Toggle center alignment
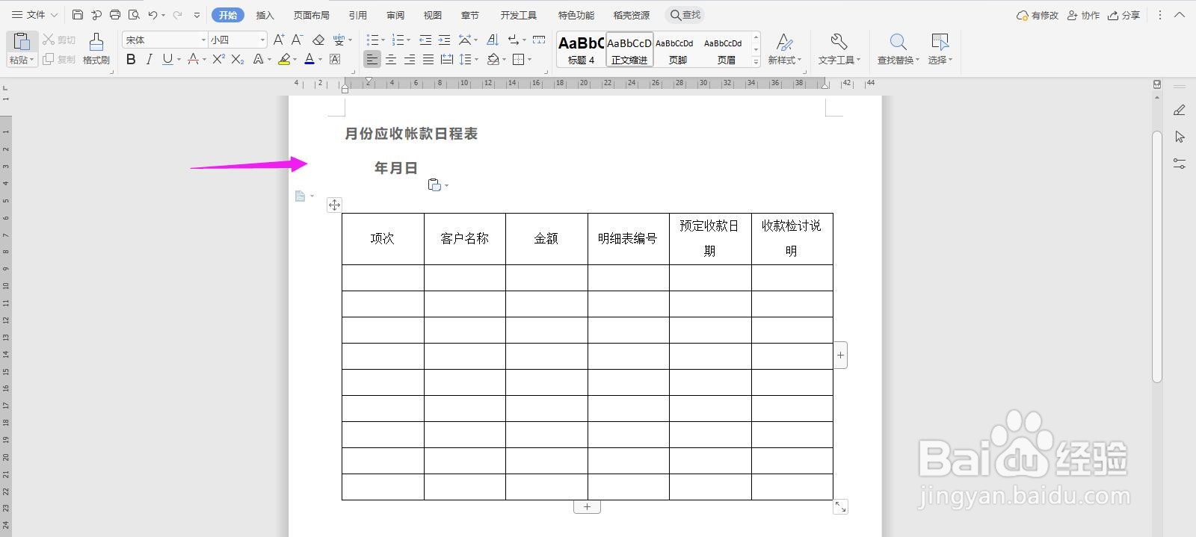1196x537 pixels. click(391, 59)
